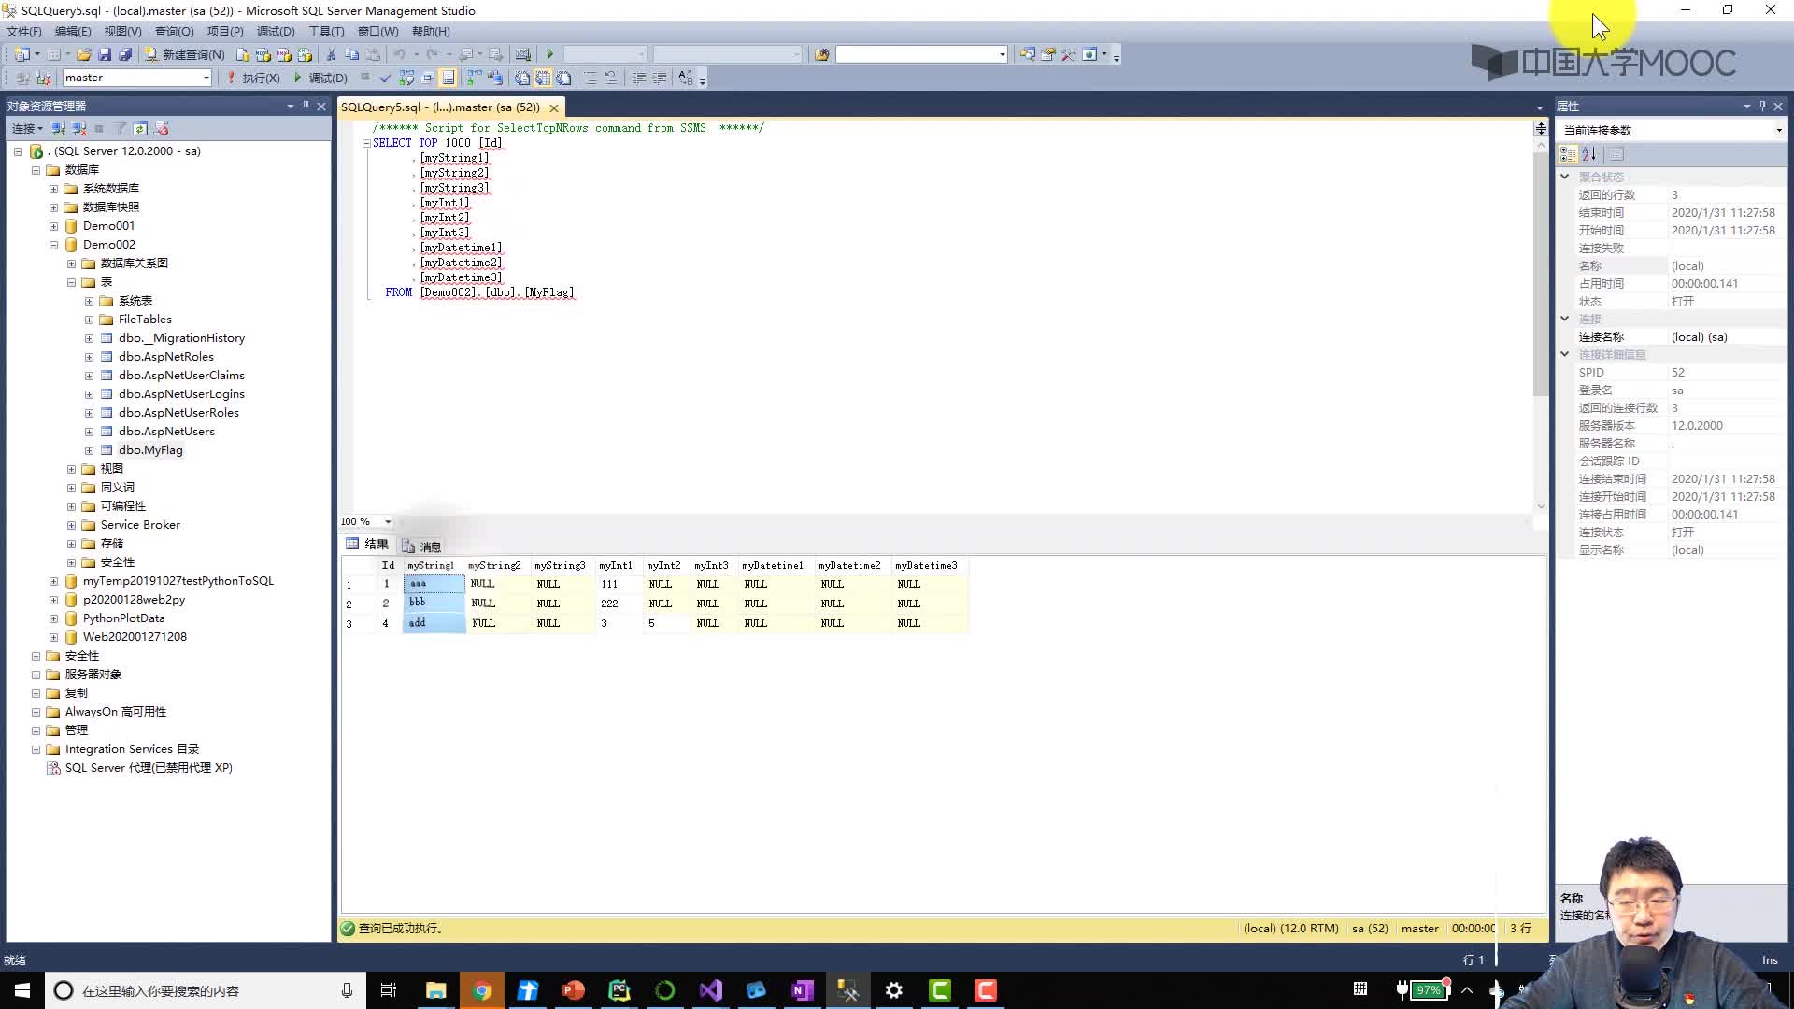Click the Query Options icon
This screenshot has height=1009, width=1794.
(427, 78)
